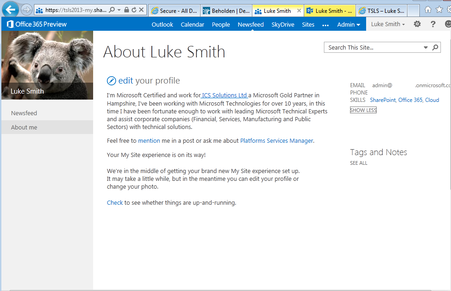Open the ICS Solutions Ltd link
The image size is (451, 291).
(x=225, y=95)
